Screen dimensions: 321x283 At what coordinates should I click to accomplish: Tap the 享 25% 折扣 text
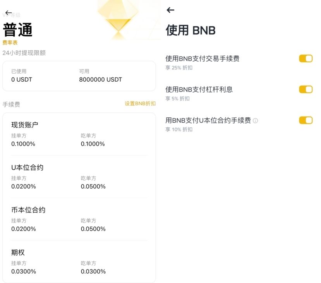179,68
